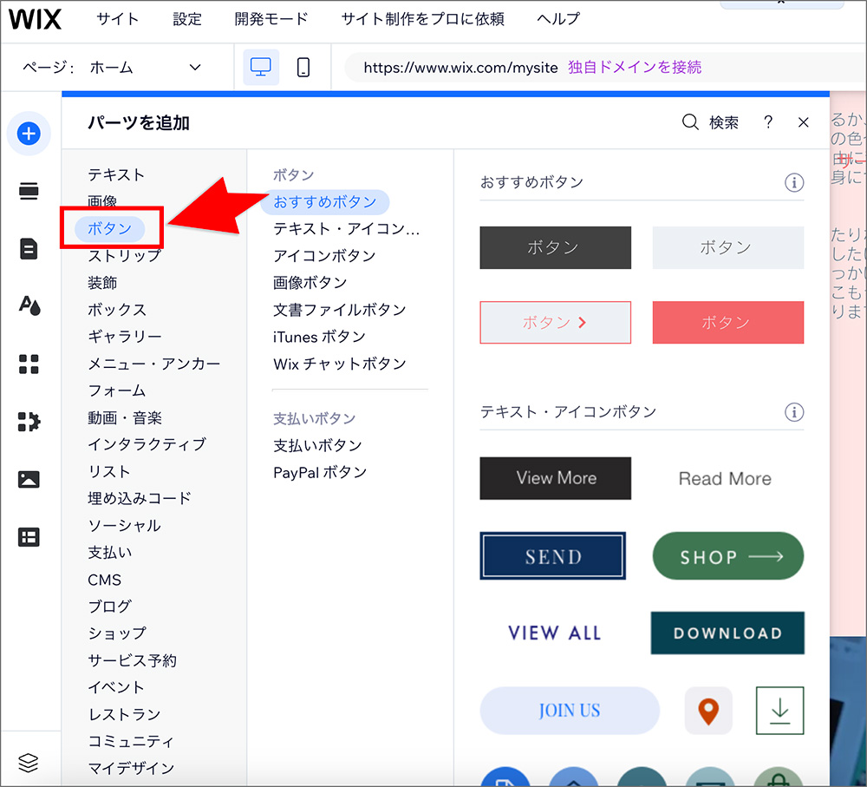Click info icon beside テキスト・アイコンボタン heading
Screen dimensions: 867x787
point(794,412)
